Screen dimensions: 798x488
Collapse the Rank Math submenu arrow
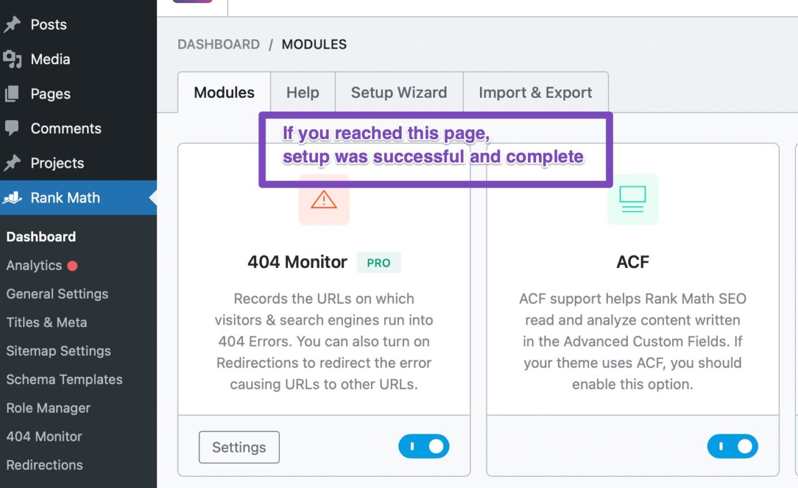point(152,198)
